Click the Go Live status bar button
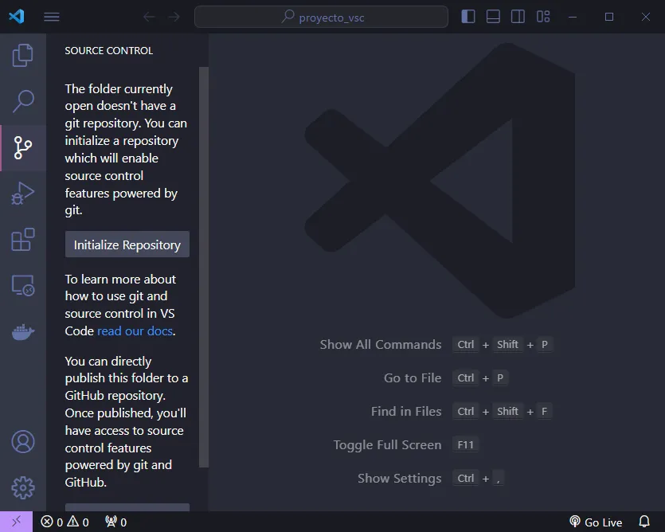This screenshot has width=665, height=532. (596, 522)
